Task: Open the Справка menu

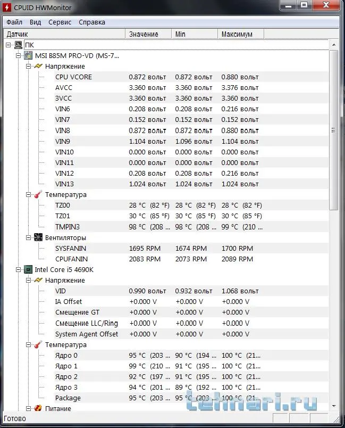Action: (92, 22)
